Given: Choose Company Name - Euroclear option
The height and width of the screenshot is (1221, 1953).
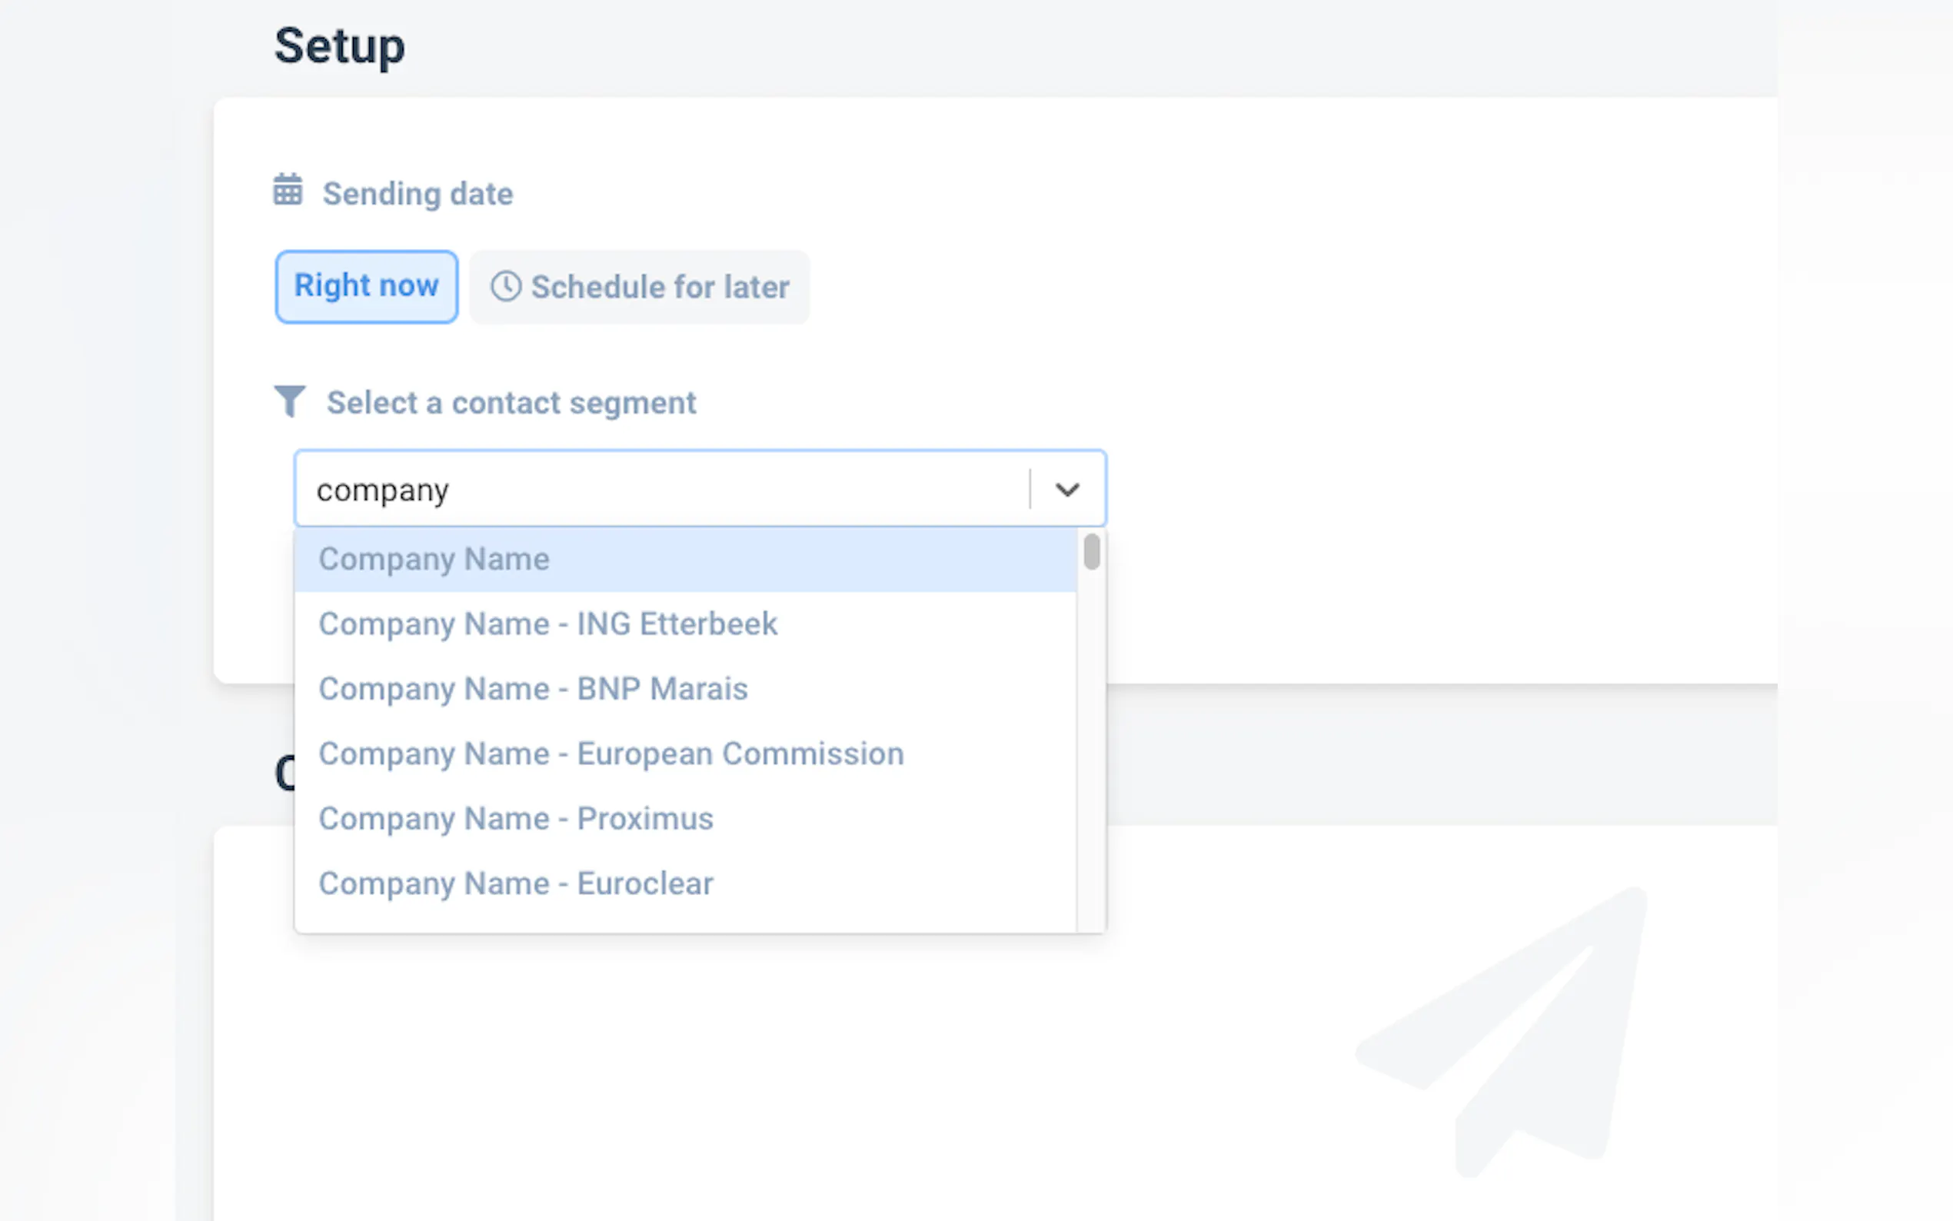Looking at the screenshot, I should pyautogui.click(x=515, y=883).
